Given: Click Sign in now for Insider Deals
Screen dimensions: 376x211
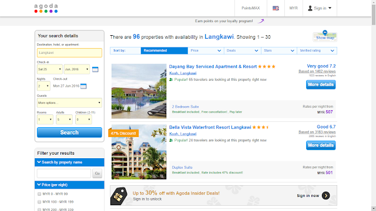Looking at the screenshot, I should 308,196.
